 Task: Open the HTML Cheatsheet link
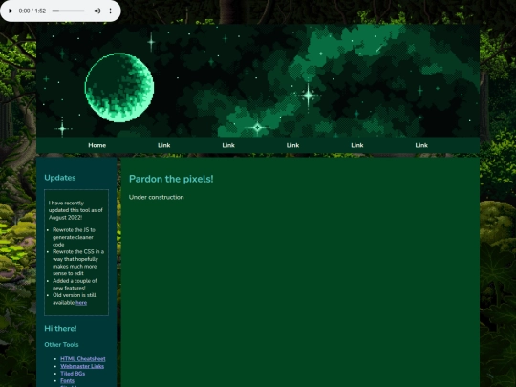(83, 359)
